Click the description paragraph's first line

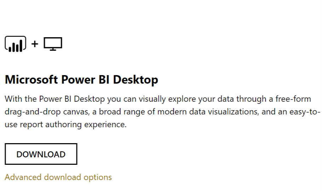(158, 99)
